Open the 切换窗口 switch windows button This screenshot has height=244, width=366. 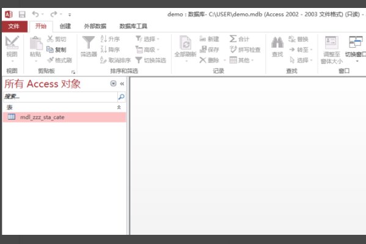tap(356, 49)
